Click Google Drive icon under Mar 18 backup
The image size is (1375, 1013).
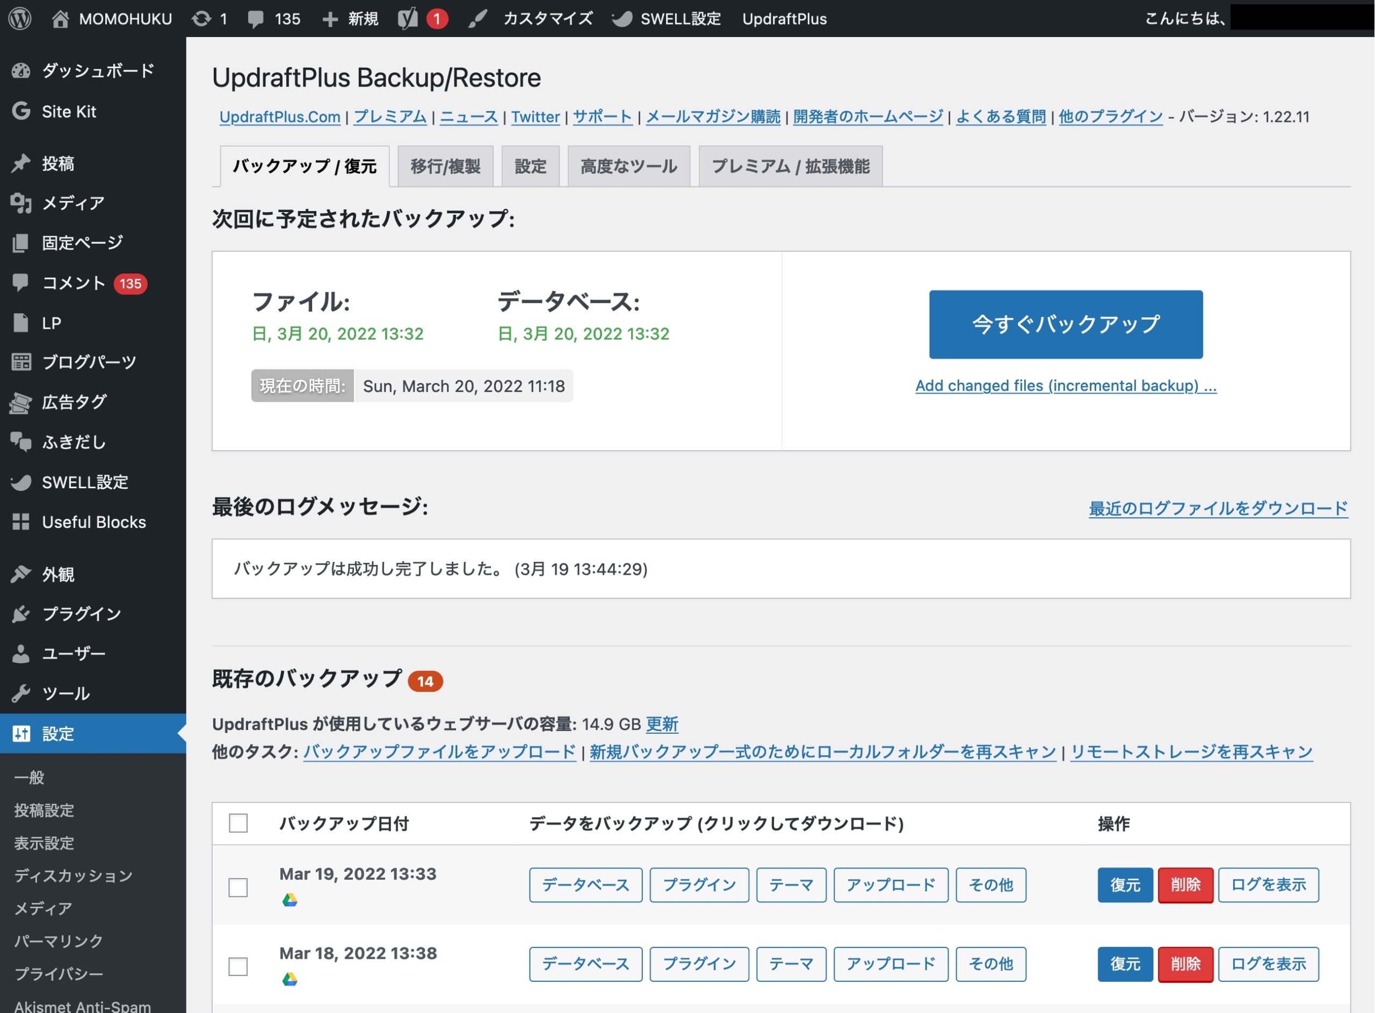(290, 979)
